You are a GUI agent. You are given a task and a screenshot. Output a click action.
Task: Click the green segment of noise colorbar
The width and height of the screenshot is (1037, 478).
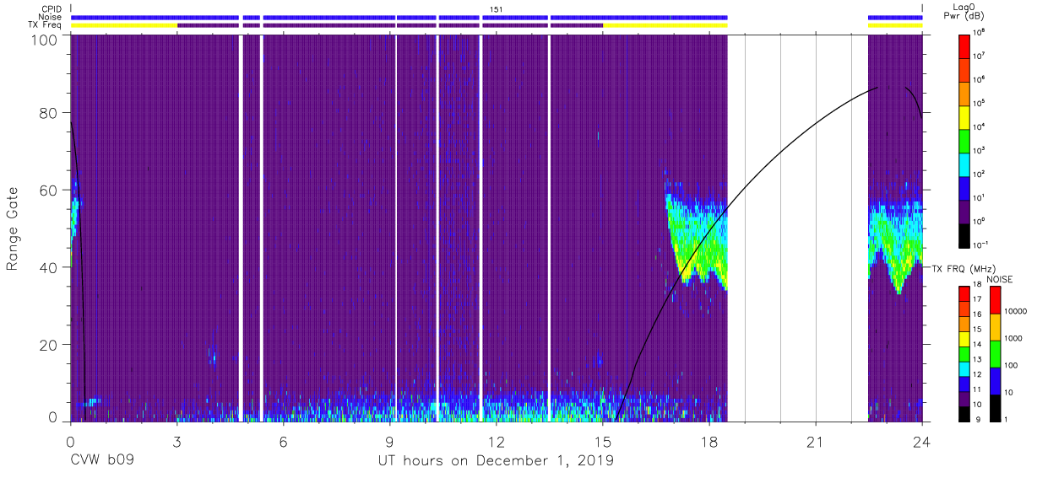pyautogui.click(x=996, y=354)
